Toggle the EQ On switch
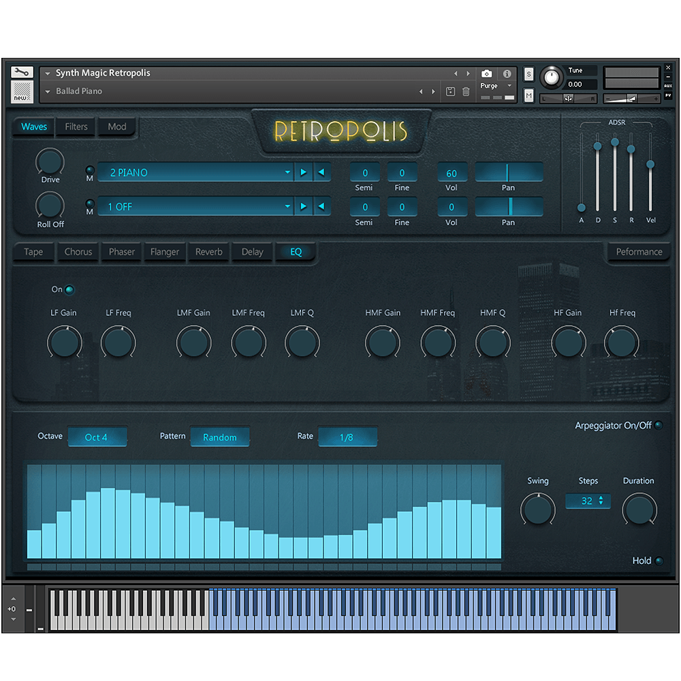 point(69,289)
